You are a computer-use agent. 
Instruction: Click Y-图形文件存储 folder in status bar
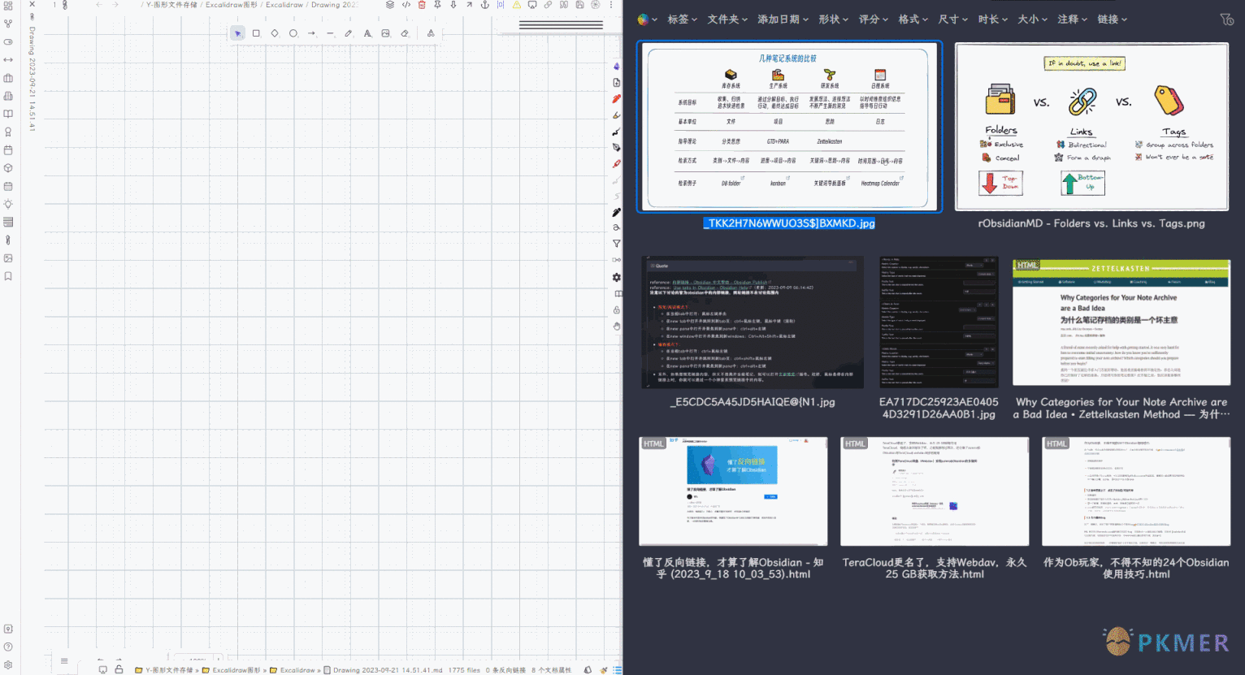click(164, 670)
